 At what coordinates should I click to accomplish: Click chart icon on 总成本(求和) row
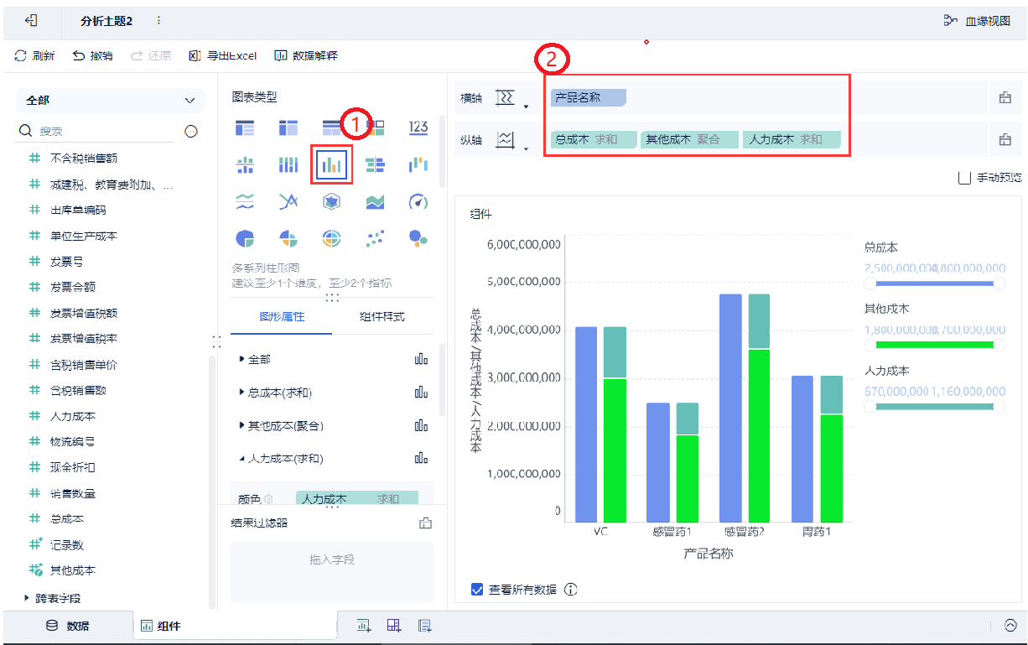pyautogui.click(x=421, y=393)
